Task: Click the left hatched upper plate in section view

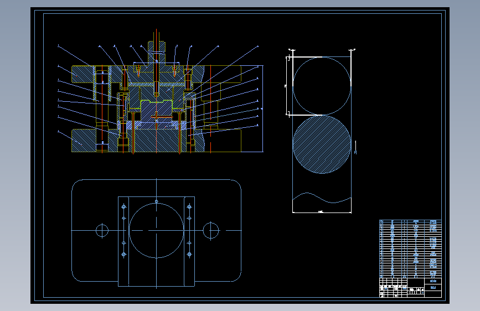Action: [x=83, y=74]
